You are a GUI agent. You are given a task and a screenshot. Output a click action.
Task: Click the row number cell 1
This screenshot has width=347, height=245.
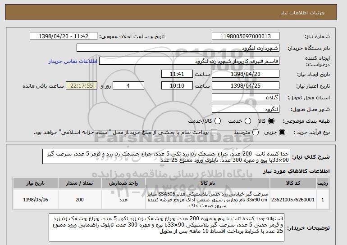pos(323,200)
